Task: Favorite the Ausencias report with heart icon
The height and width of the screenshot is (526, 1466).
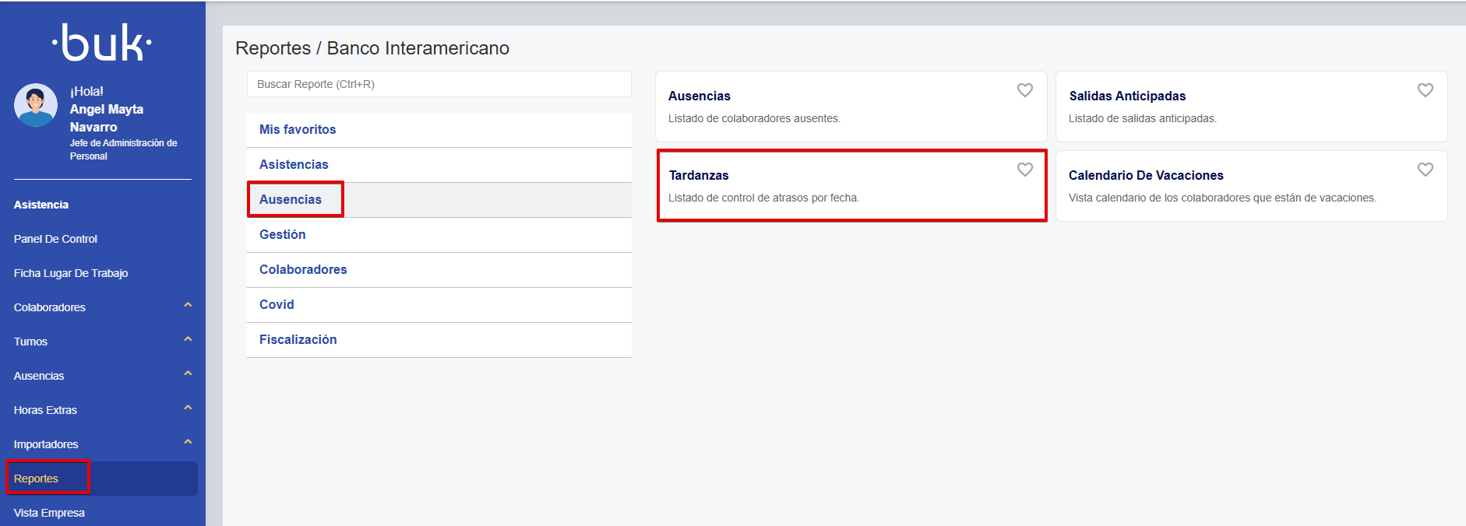Action: (1024, 90)
